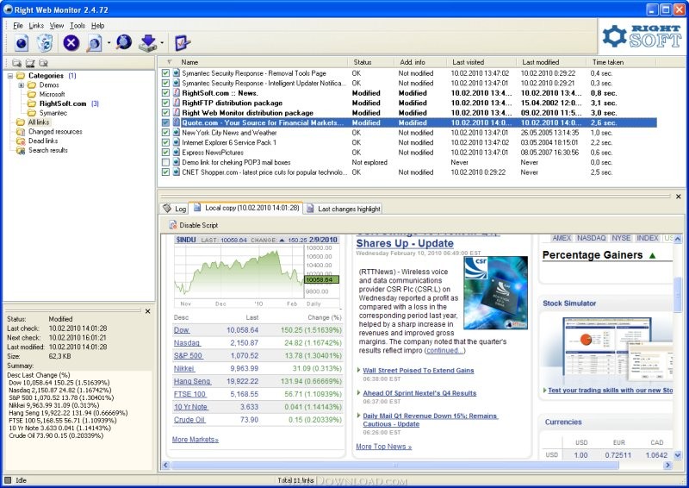Toggle RightSoft.com :: News checkbox
Image resolution: width=689 pixels, height=488 pixels.
coord(165,93)
